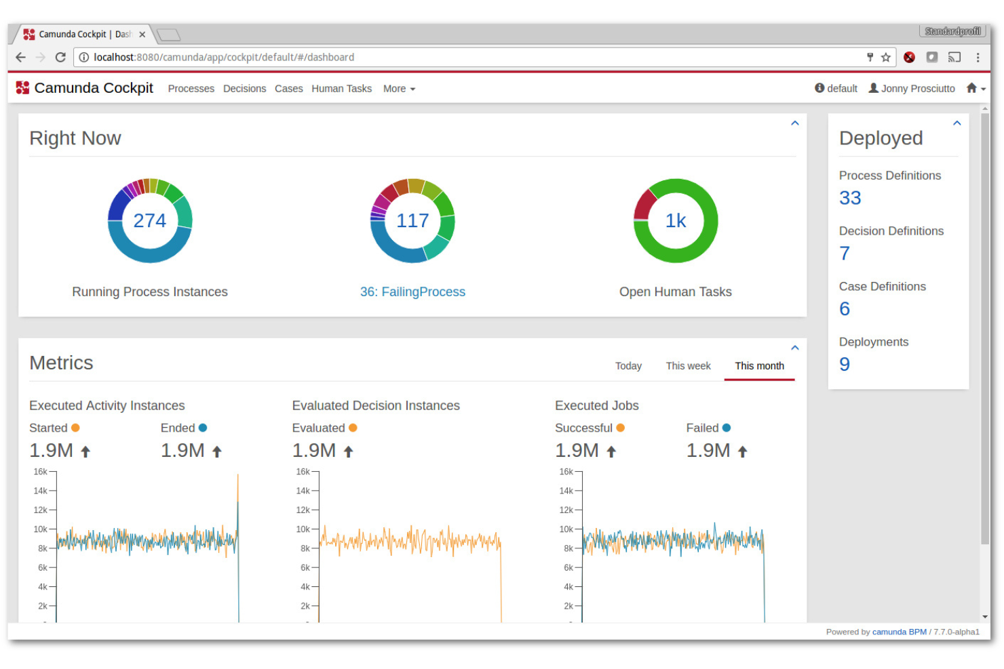Click the Evaluated trend arrow
The image size is (1004, 669).
tap(349, 451)
